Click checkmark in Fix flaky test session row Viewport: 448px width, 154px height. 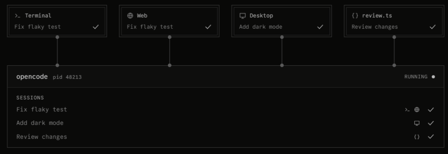(x=431, y=110)
